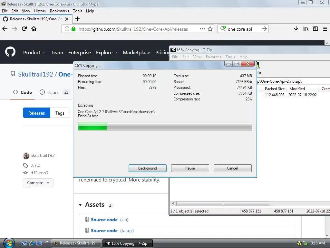330x248 pixels.
Task: Open the Mypal hamburger menu
Action: pos(325,29)
